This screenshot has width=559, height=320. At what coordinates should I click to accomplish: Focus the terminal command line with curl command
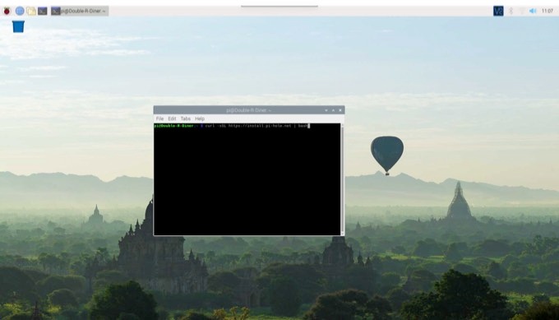232,126
